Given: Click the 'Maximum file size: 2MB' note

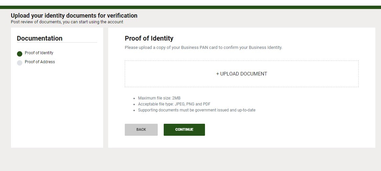Looking at the screenshot, I should 159,98.
